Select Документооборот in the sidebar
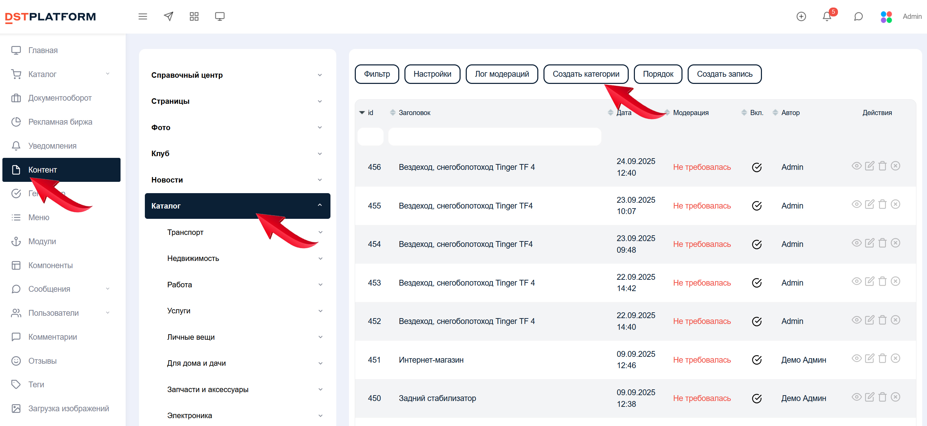 [x=60, y=98]
